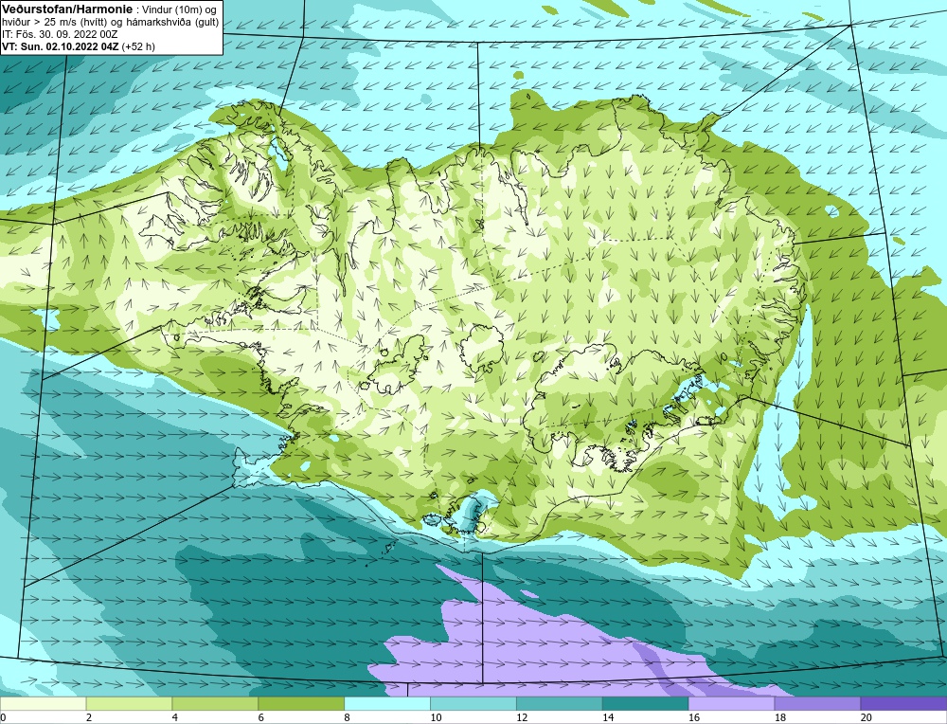947x724 pixels.
Task: Click the legend scale label '20'
Action: pyautogui.click(x=867, y=717)
